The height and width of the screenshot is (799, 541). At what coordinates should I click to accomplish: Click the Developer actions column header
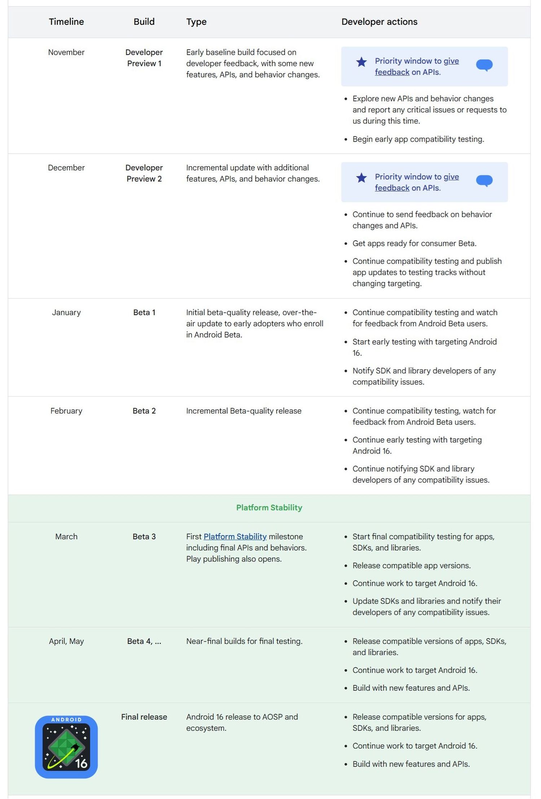click(379, 22)
